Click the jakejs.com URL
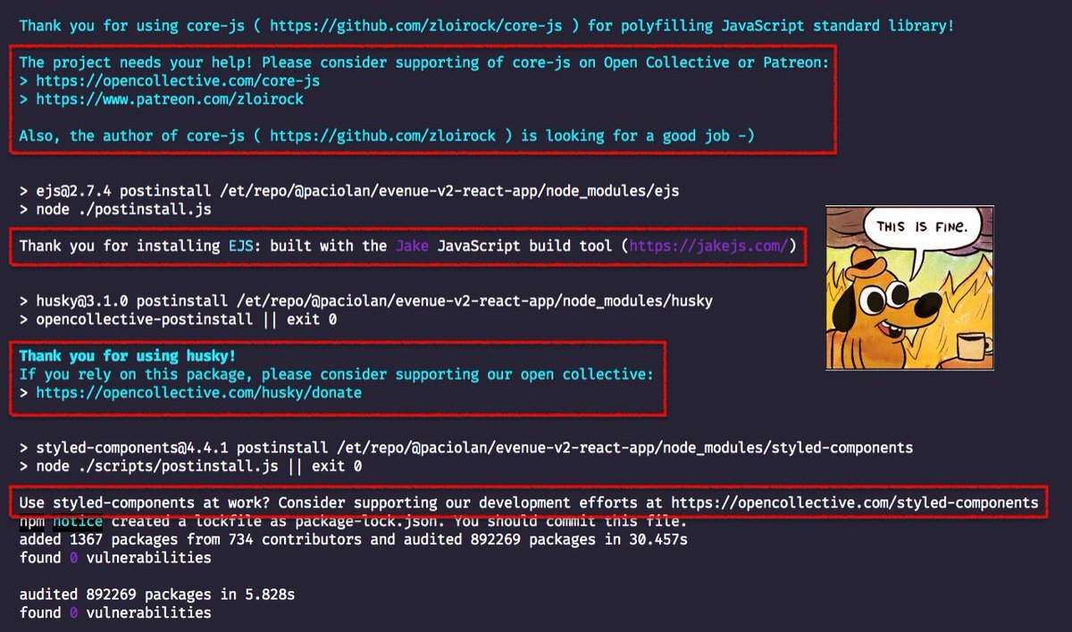Image resolution: width=1072 pixels, height=632 pixels. click(x=708, y=245)
